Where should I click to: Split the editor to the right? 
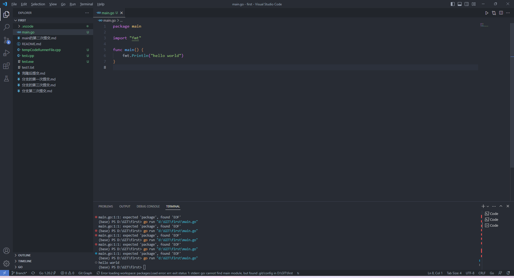501,13
